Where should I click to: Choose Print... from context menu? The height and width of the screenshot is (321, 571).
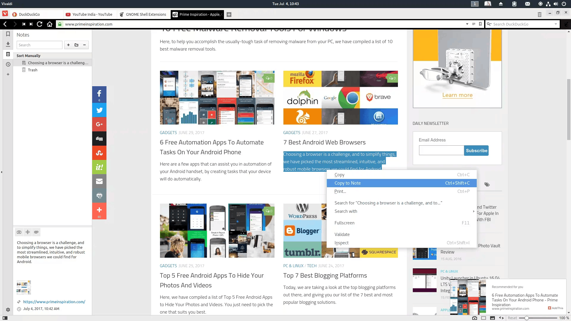click(x=401, y=191)
